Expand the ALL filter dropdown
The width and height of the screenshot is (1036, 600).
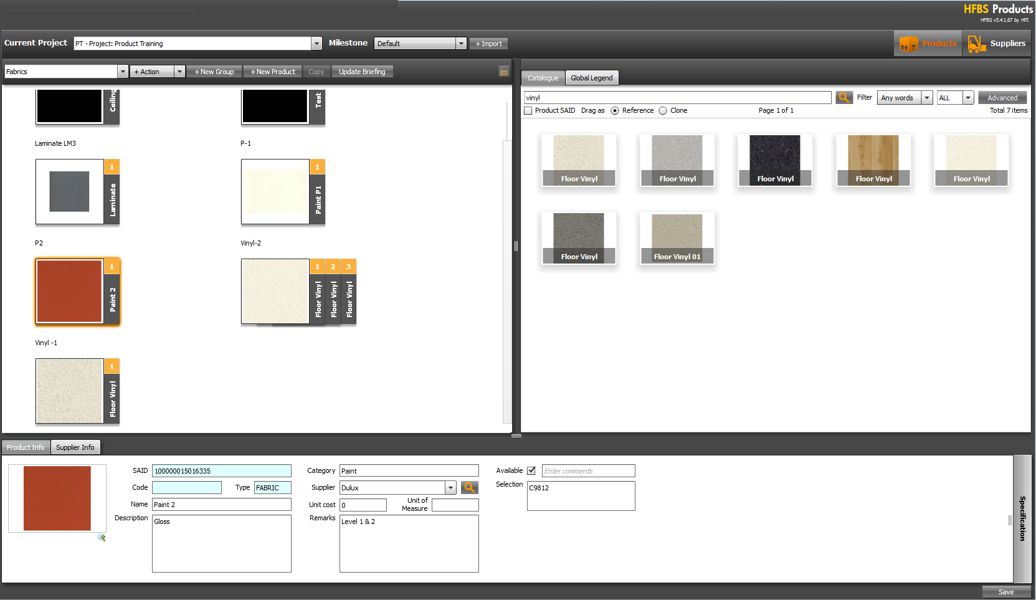point(968,98)
